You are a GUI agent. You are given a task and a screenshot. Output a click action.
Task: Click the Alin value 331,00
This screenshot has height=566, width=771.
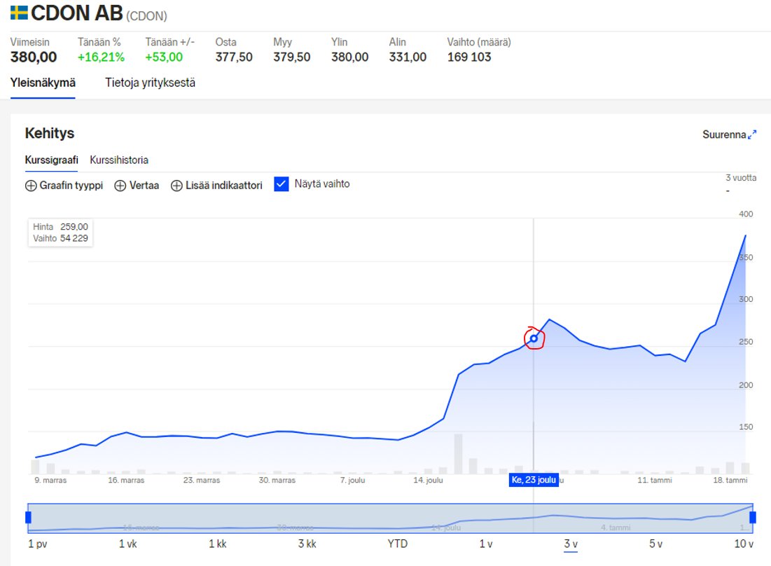pos(408,57)
